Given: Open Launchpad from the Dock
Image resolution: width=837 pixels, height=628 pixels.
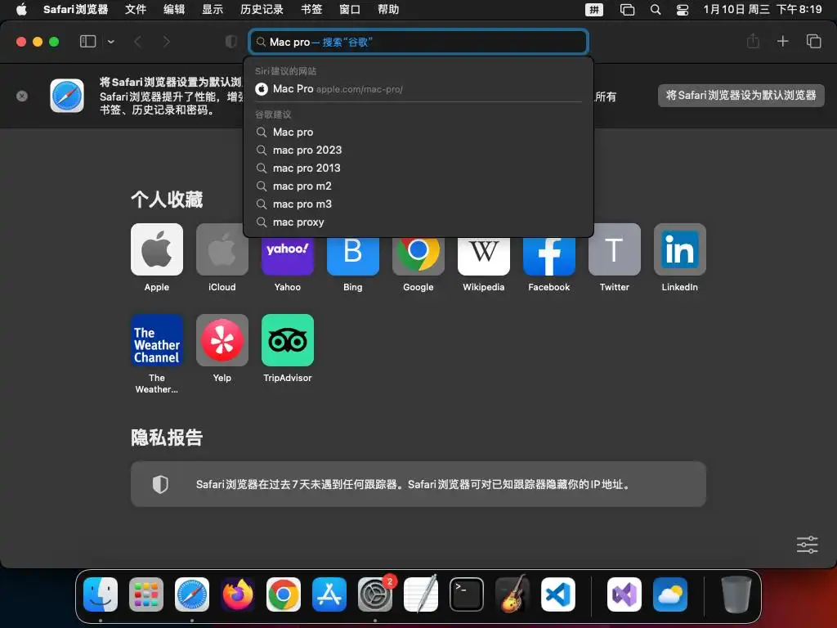Looking at the screenshot, I should point(146,594).
